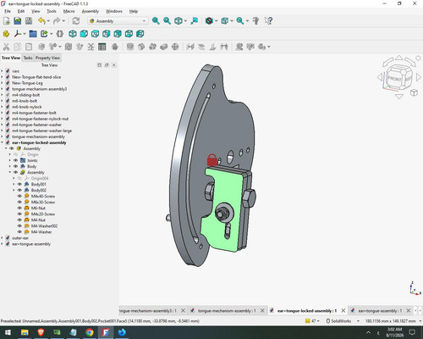Click the navigation cube mini-cube menu

414,92
